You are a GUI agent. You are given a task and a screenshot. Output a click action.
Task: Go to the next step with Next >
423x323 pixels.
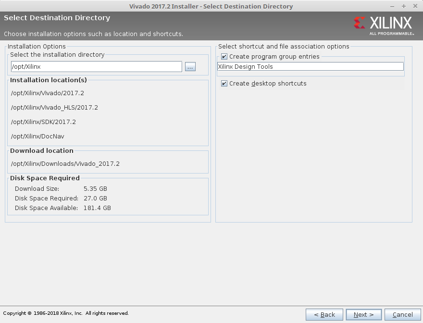tap(364, 315)
